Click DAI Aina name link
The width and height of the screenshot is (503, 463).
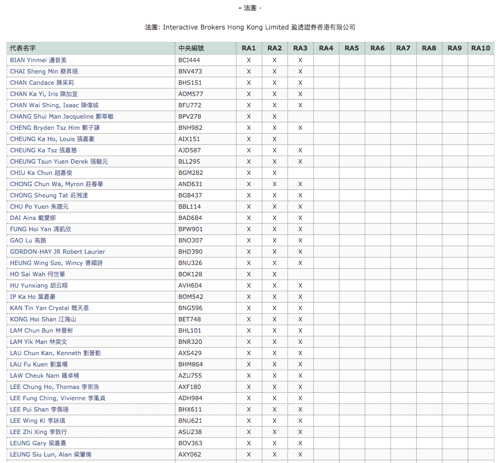(33, 217)
